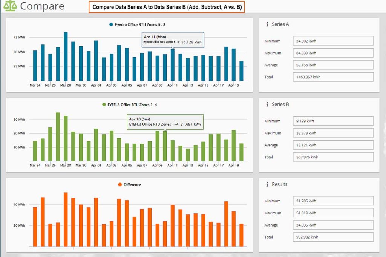Click the Results Total value field
The image size is (386, 257).
[333, 237]
